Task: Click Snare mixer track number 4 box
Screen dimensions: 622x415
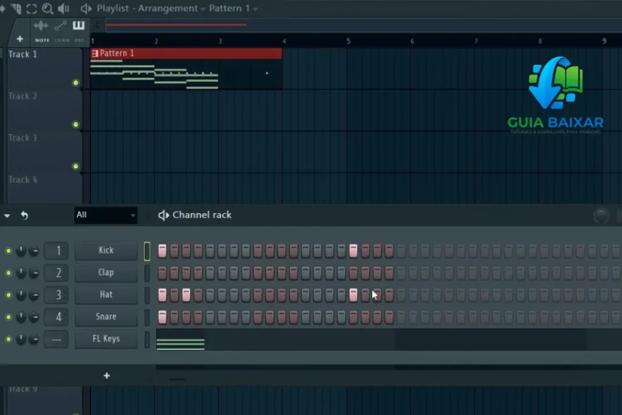Action: pos(56,317)
